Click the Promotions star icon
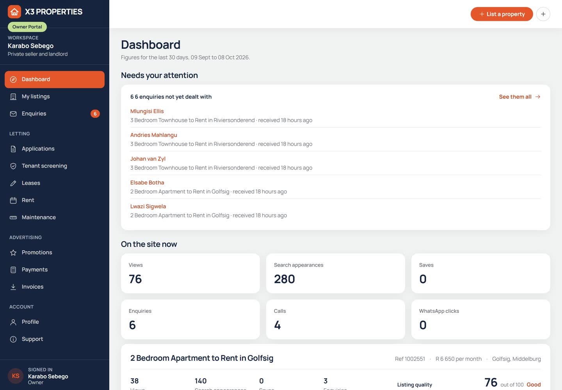Image resolution: width=562 pixels, height=390 pixels. click(13, 253)
